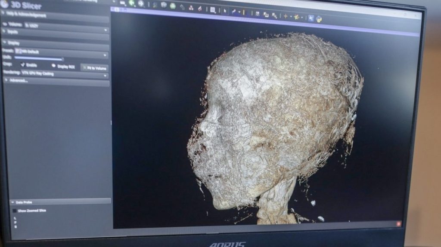This screenshot has height=247, width=441.
Task: Toggle the Crop Enable checkbox
Action: [x=22, y=64]
